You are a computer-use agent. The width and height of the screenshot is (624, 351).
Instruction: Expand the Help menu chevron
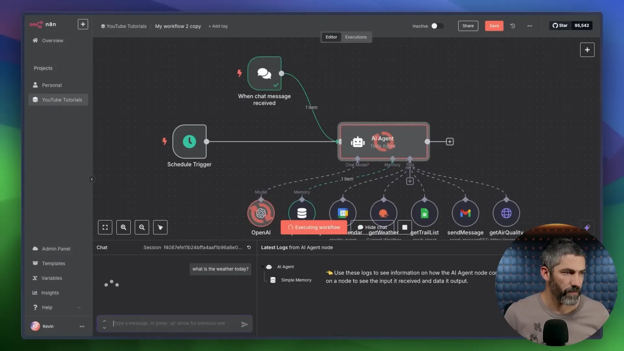(79, 307)
